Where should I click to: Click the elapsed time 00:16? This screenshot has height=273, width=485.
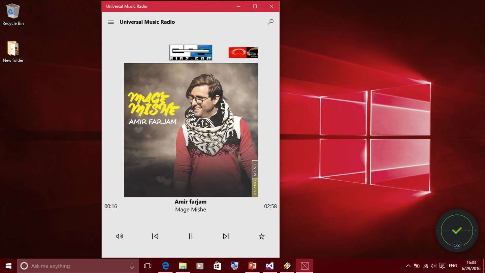point(111,206)
